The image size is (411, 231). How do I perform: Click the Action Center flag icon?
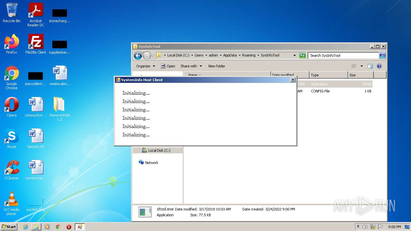pos(381,227)
